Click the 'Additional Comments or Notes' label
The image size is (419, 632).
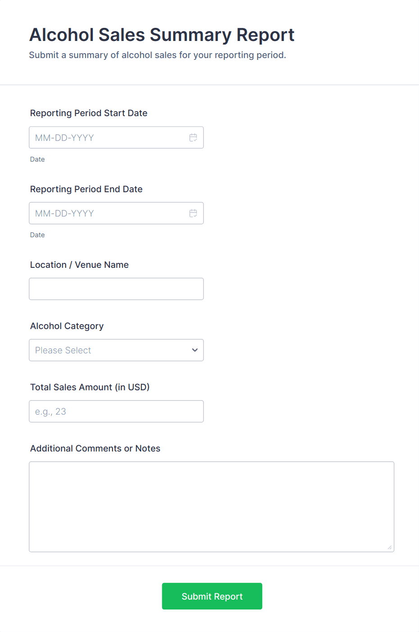[x=95, y=448]
